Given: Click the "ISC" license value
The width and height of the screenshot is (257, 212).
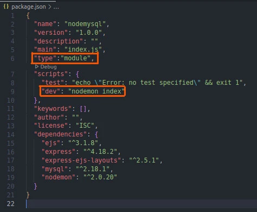Looking at the screenshot, I should [85, 126].
